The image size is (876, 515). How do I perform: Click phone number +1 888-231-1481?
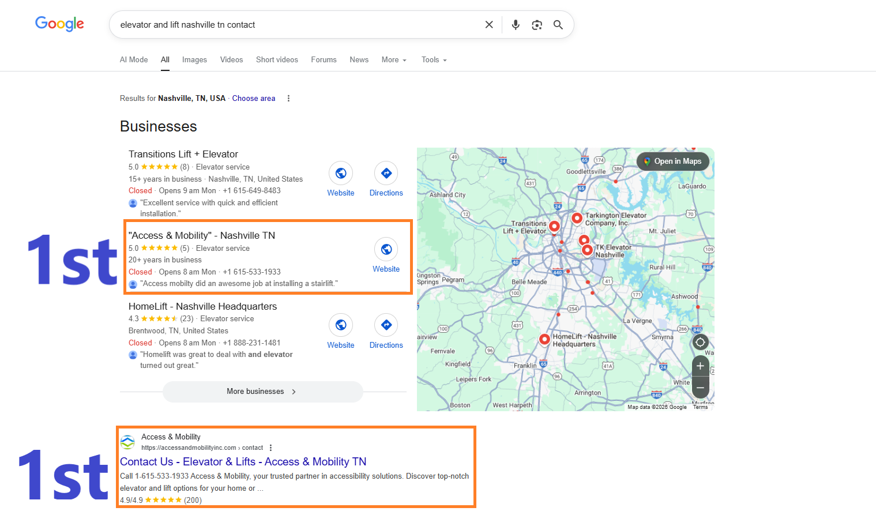[251, 343]
